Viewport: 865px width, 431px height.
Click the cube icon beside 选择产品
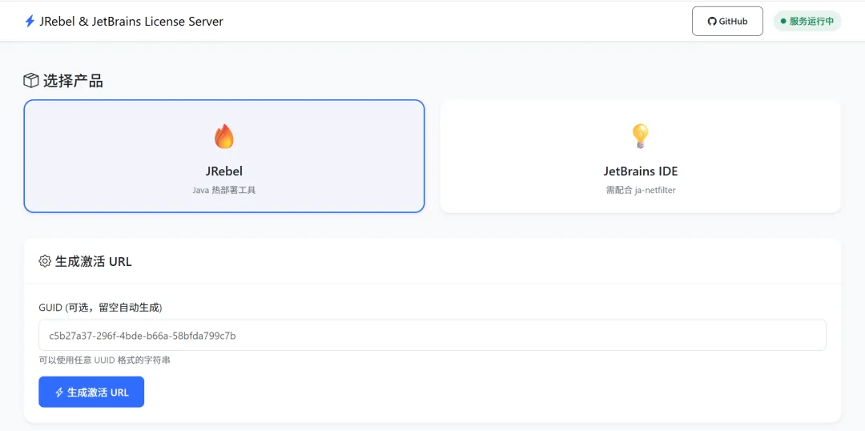pos(31,81)
